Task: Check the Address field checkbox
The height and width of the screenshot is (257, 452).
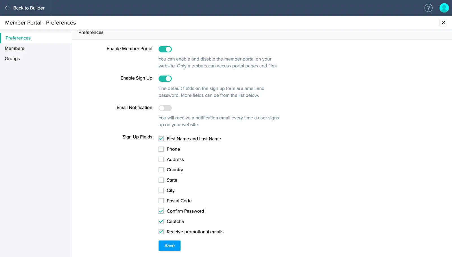Action: (161, 159)
